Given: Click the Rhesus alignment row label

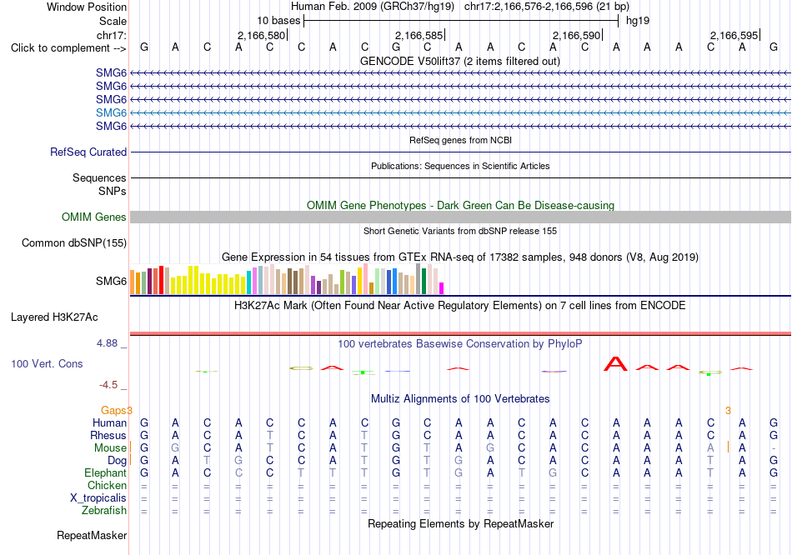Looking at the screenshot, I should pyautogui.click(x=108, y=435).
